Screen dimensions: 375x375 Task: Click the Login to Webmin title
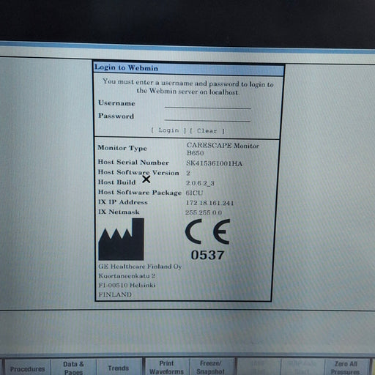(127, 67)
